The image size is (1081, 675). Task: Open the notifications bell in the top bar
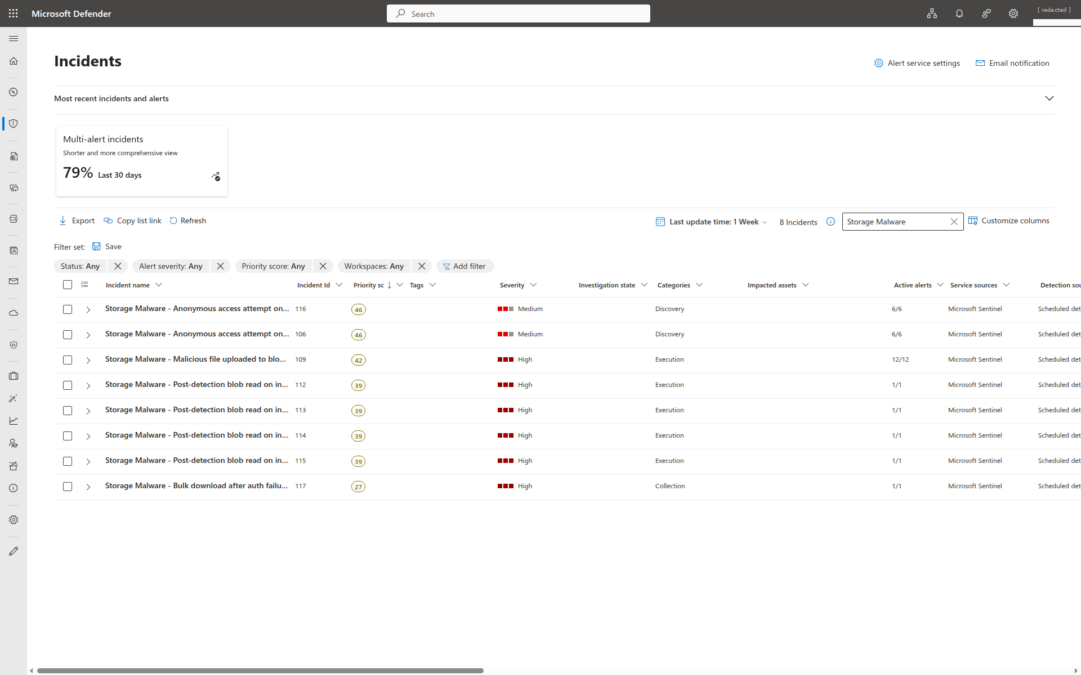coord(959,13)
